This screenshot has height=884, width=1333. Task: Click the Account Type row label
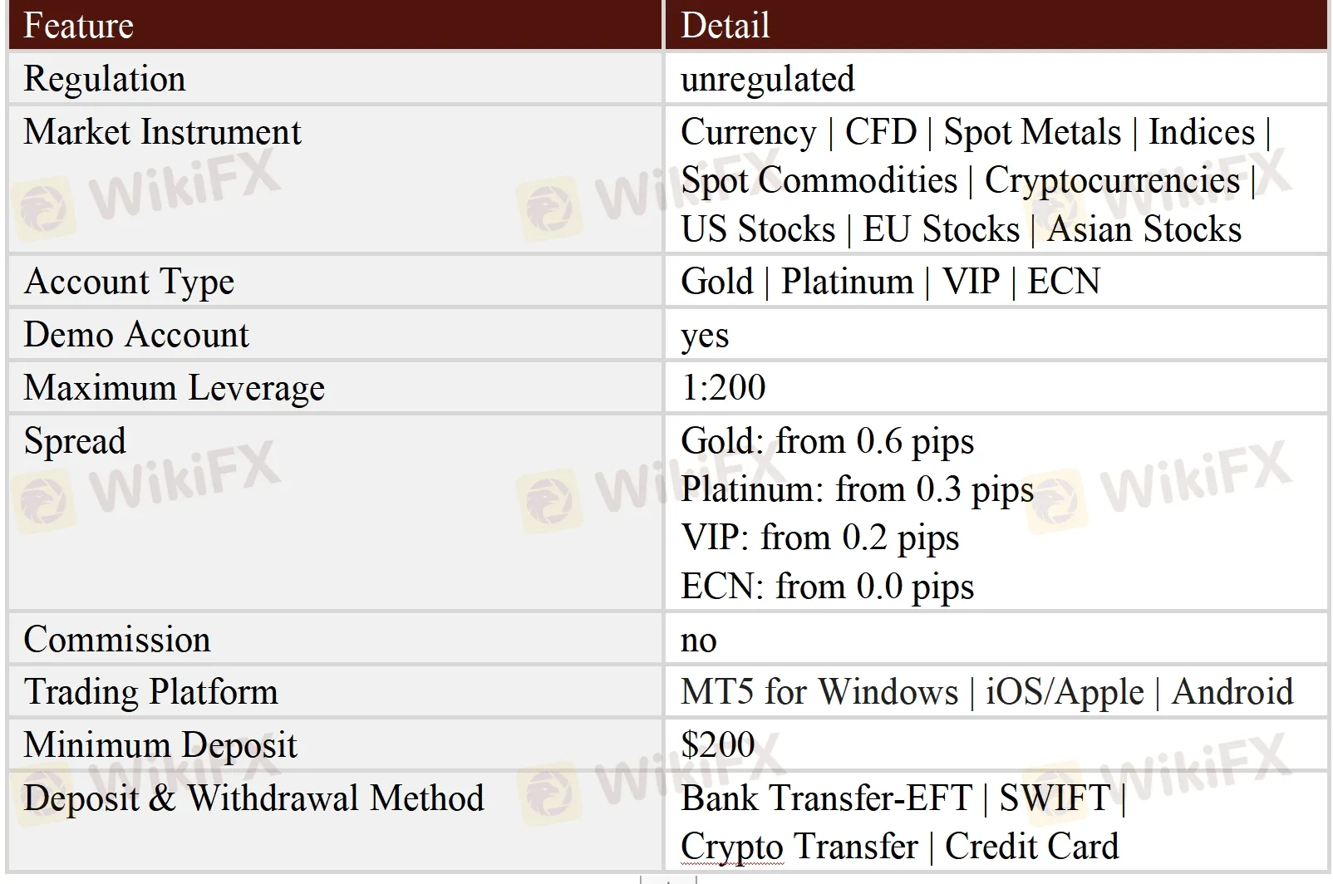[x=129, y=282]
